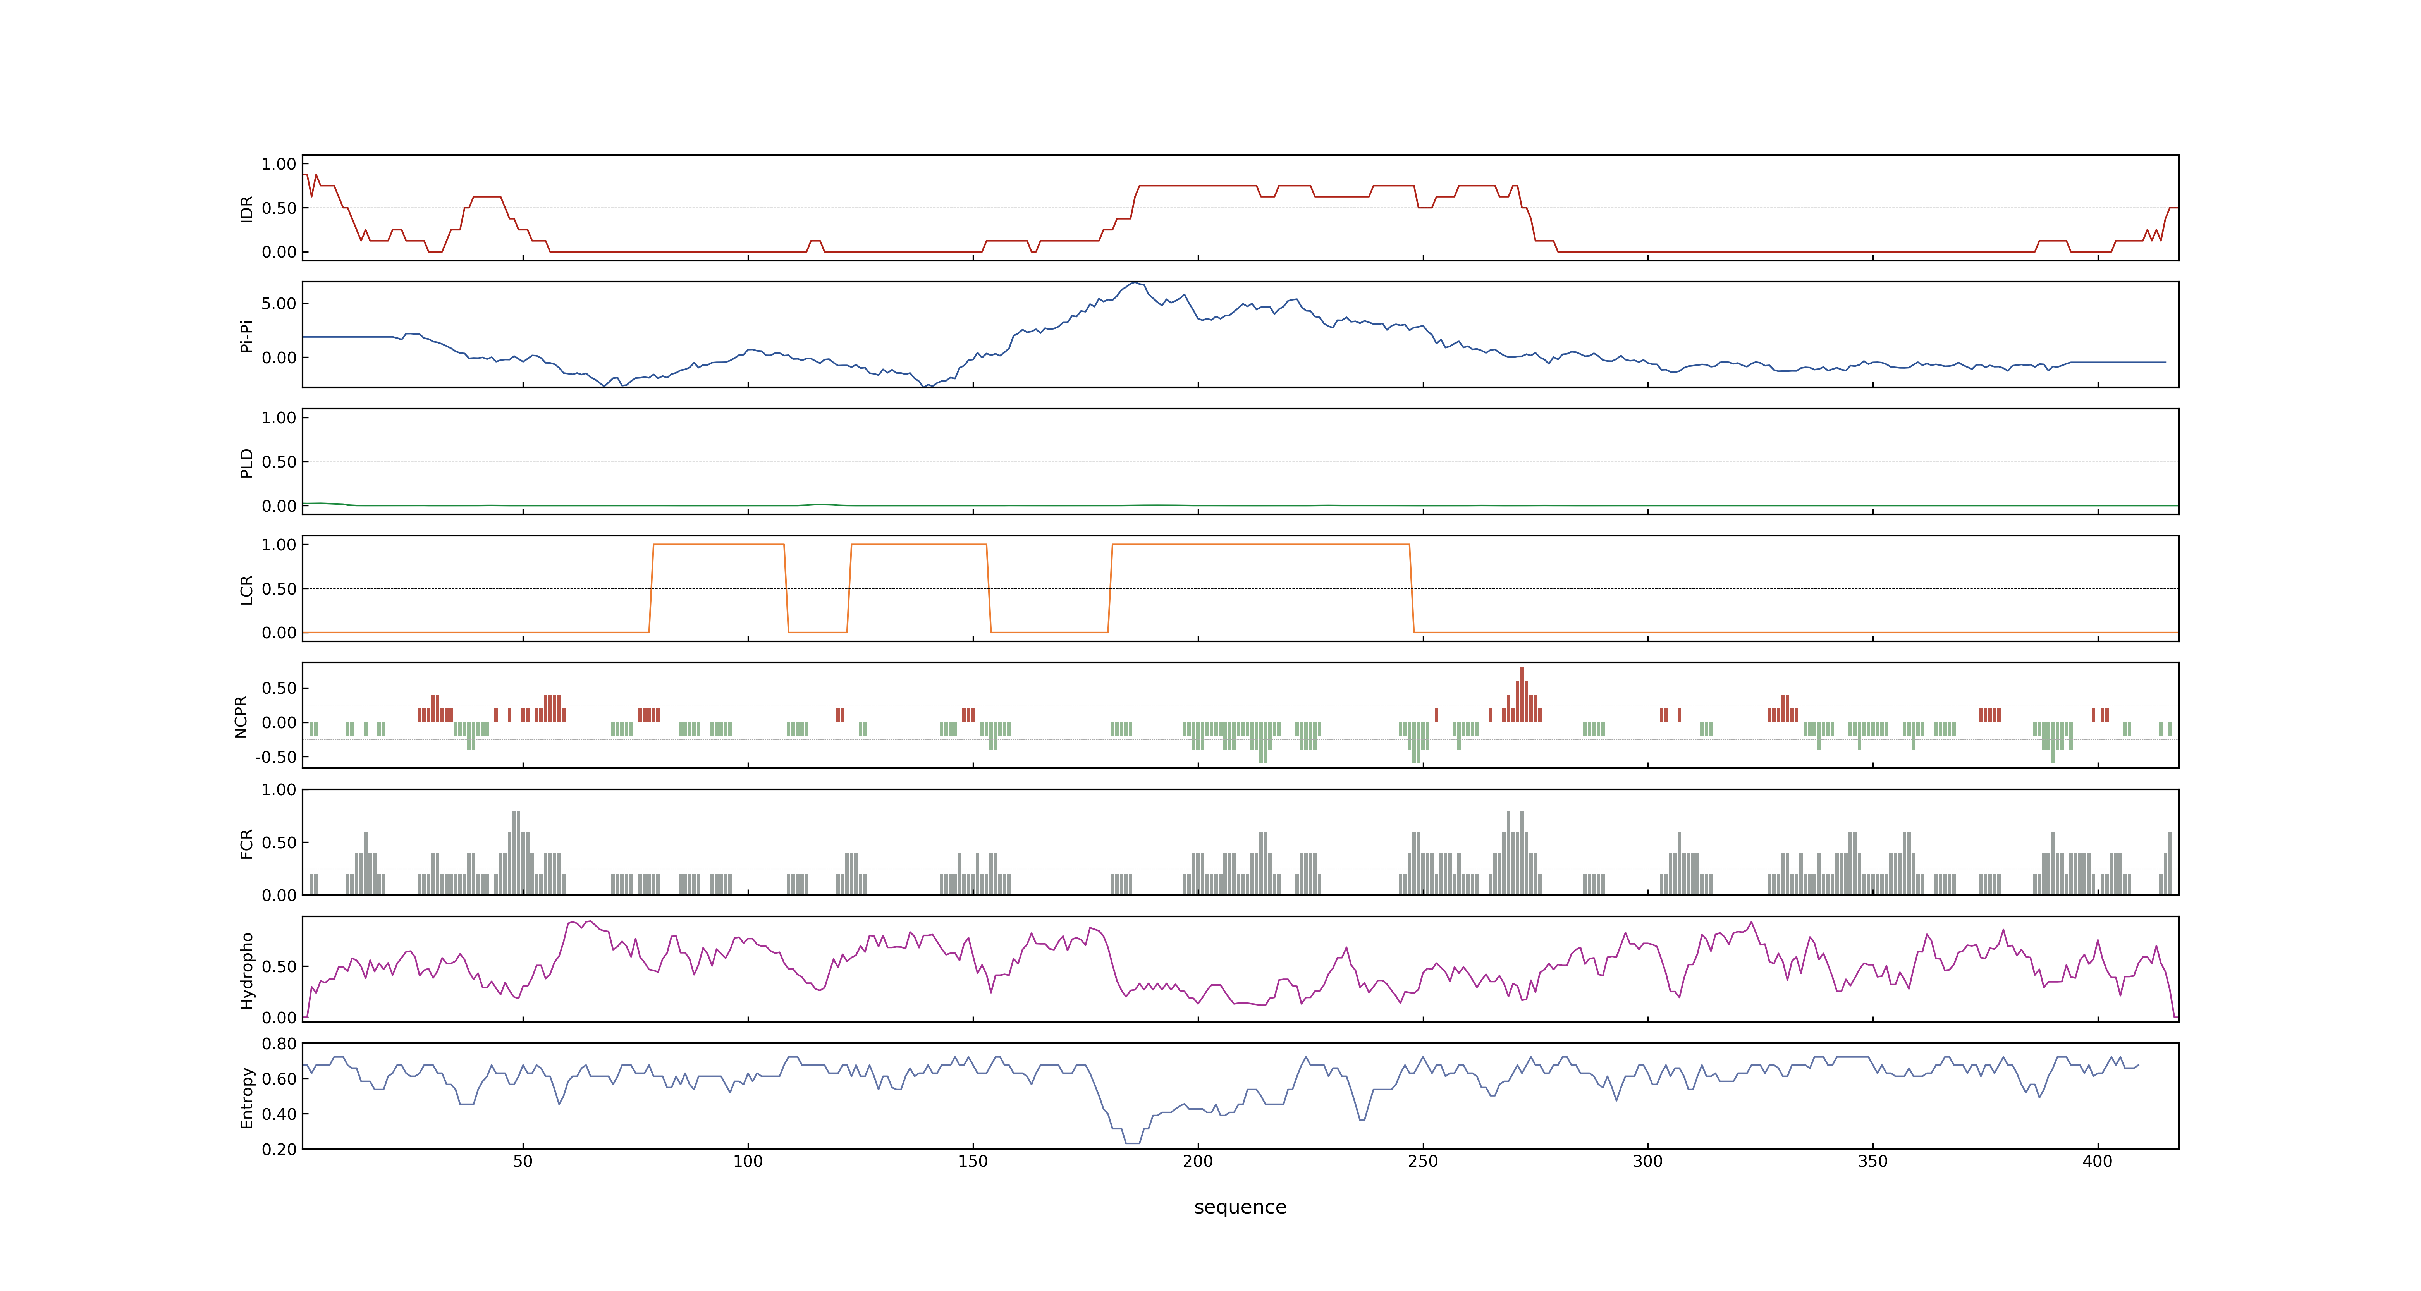Click x-axis tick label 350

pyautogui.click(x=1872, y=1161)
